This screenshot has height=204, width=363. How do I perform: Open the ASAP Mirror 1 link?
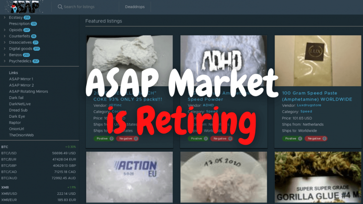[21, 79]
